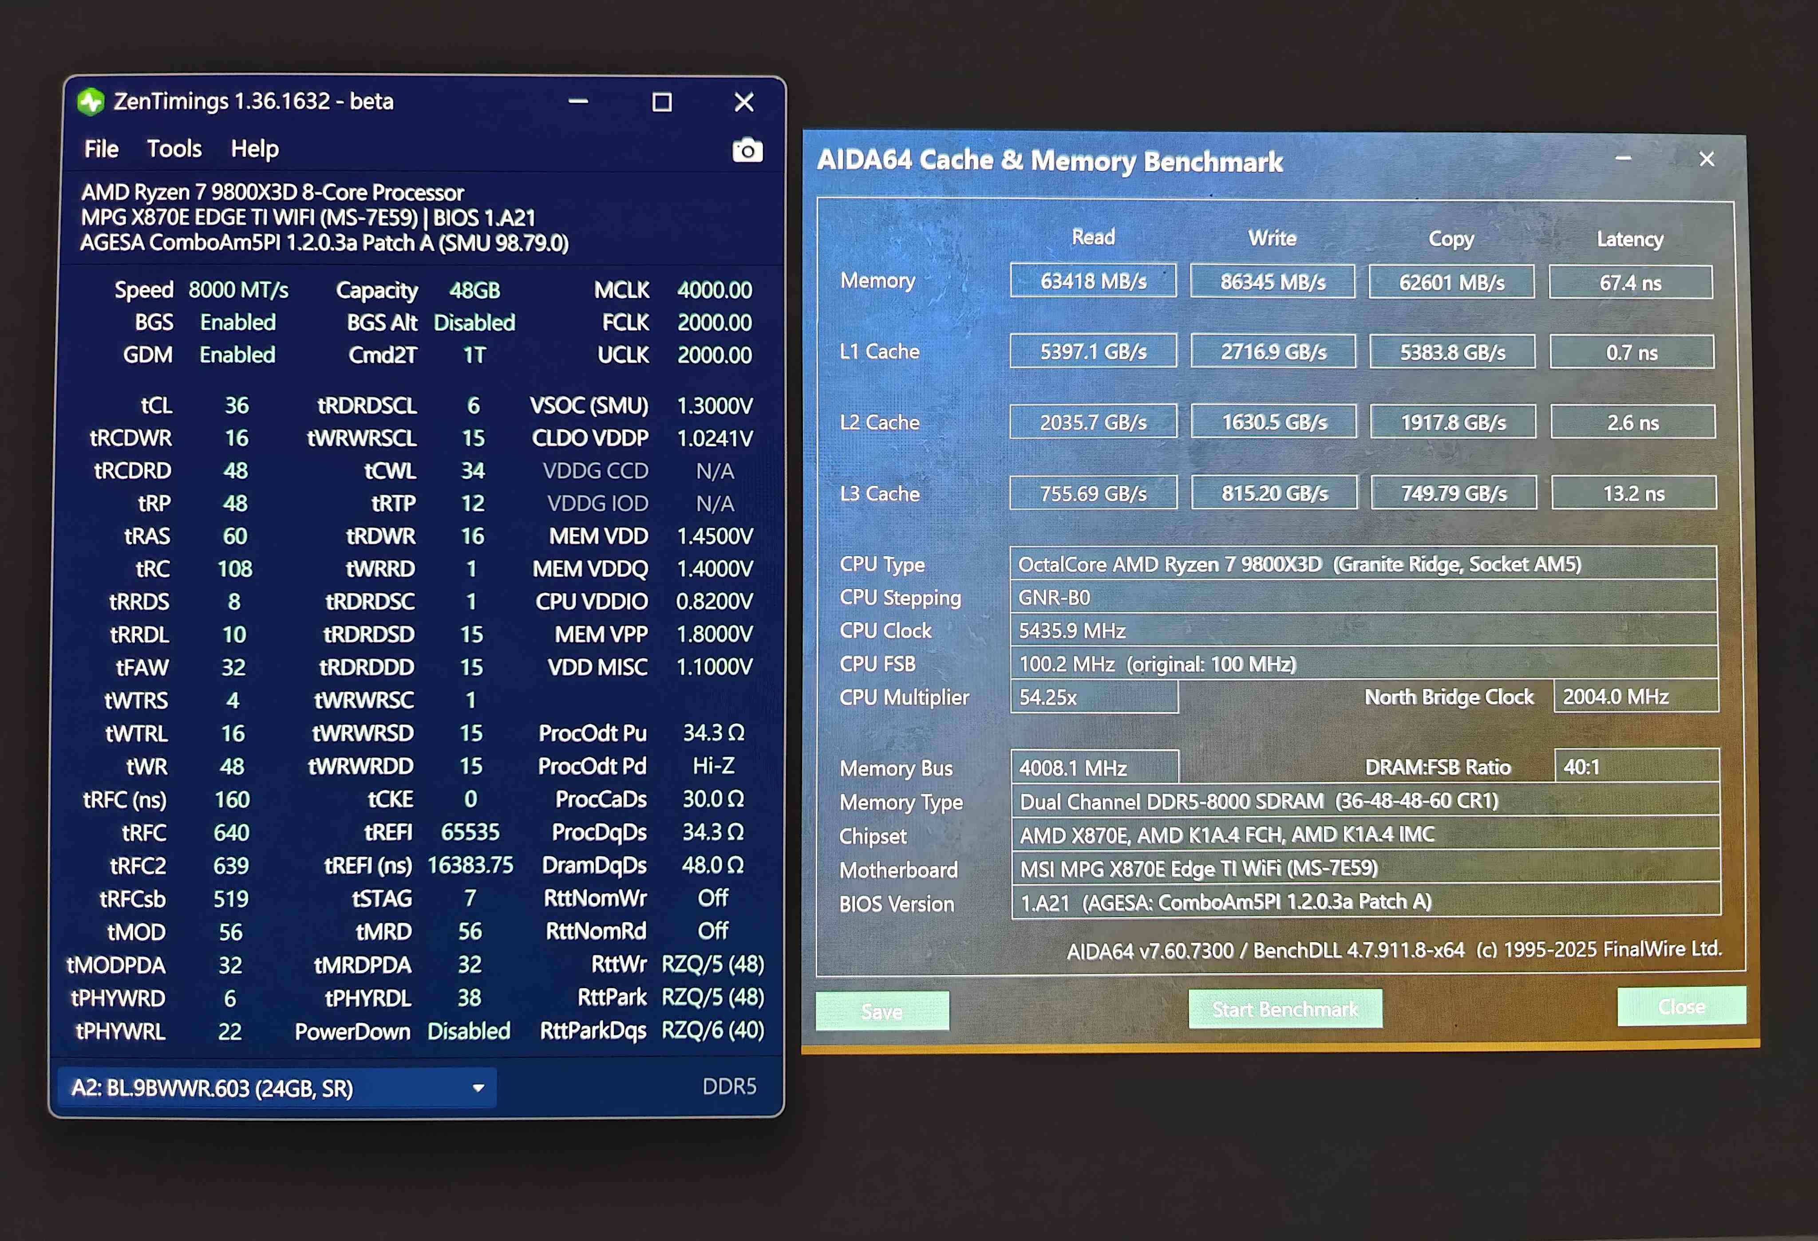This screenshot has height=1241, width=1818.
Task: Click the BIOS Version 1.A21 field
Action: click(1366, 902)
